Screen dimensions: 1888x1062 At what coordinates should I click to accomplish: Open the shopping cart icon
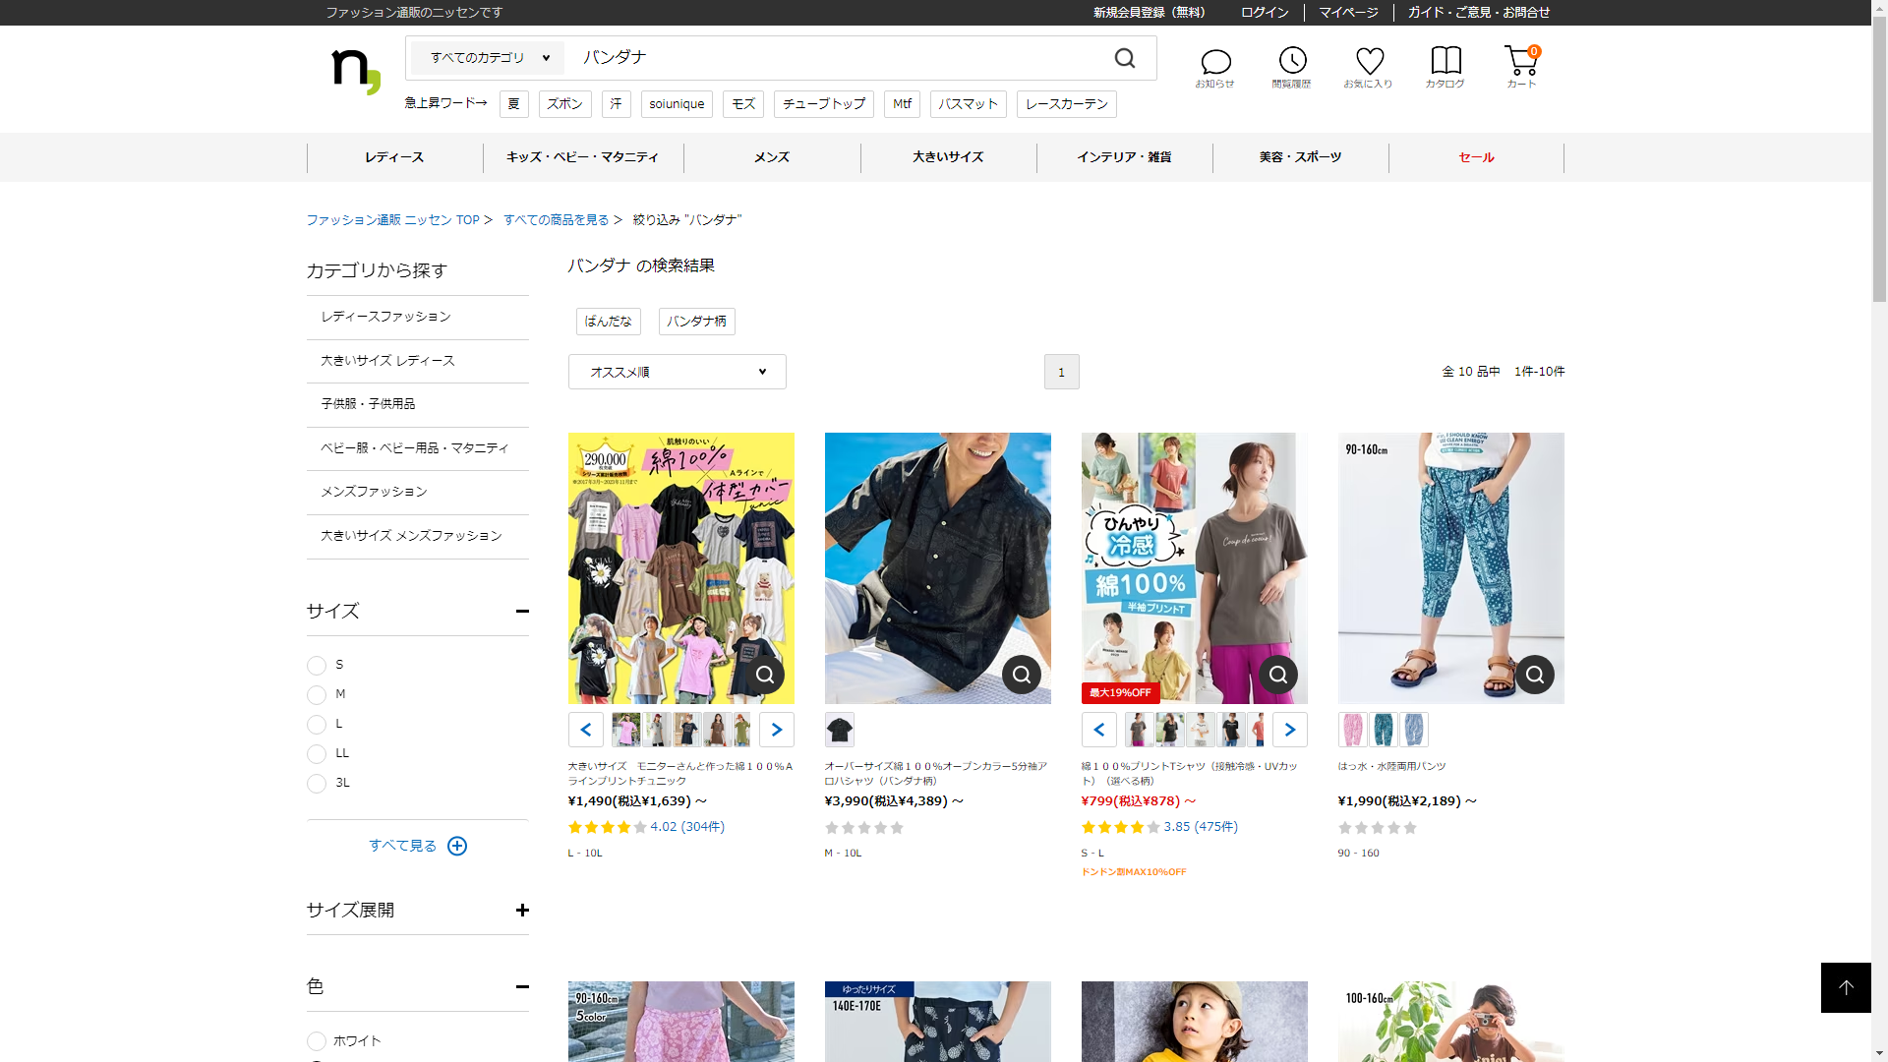(1520, 61)
